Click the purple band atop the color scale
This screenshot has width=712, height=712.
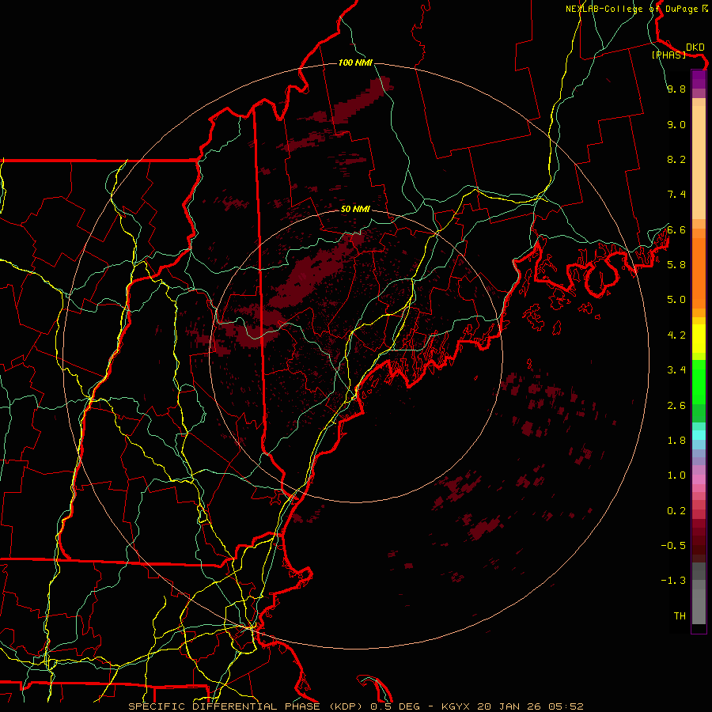(x=699, y=79)
